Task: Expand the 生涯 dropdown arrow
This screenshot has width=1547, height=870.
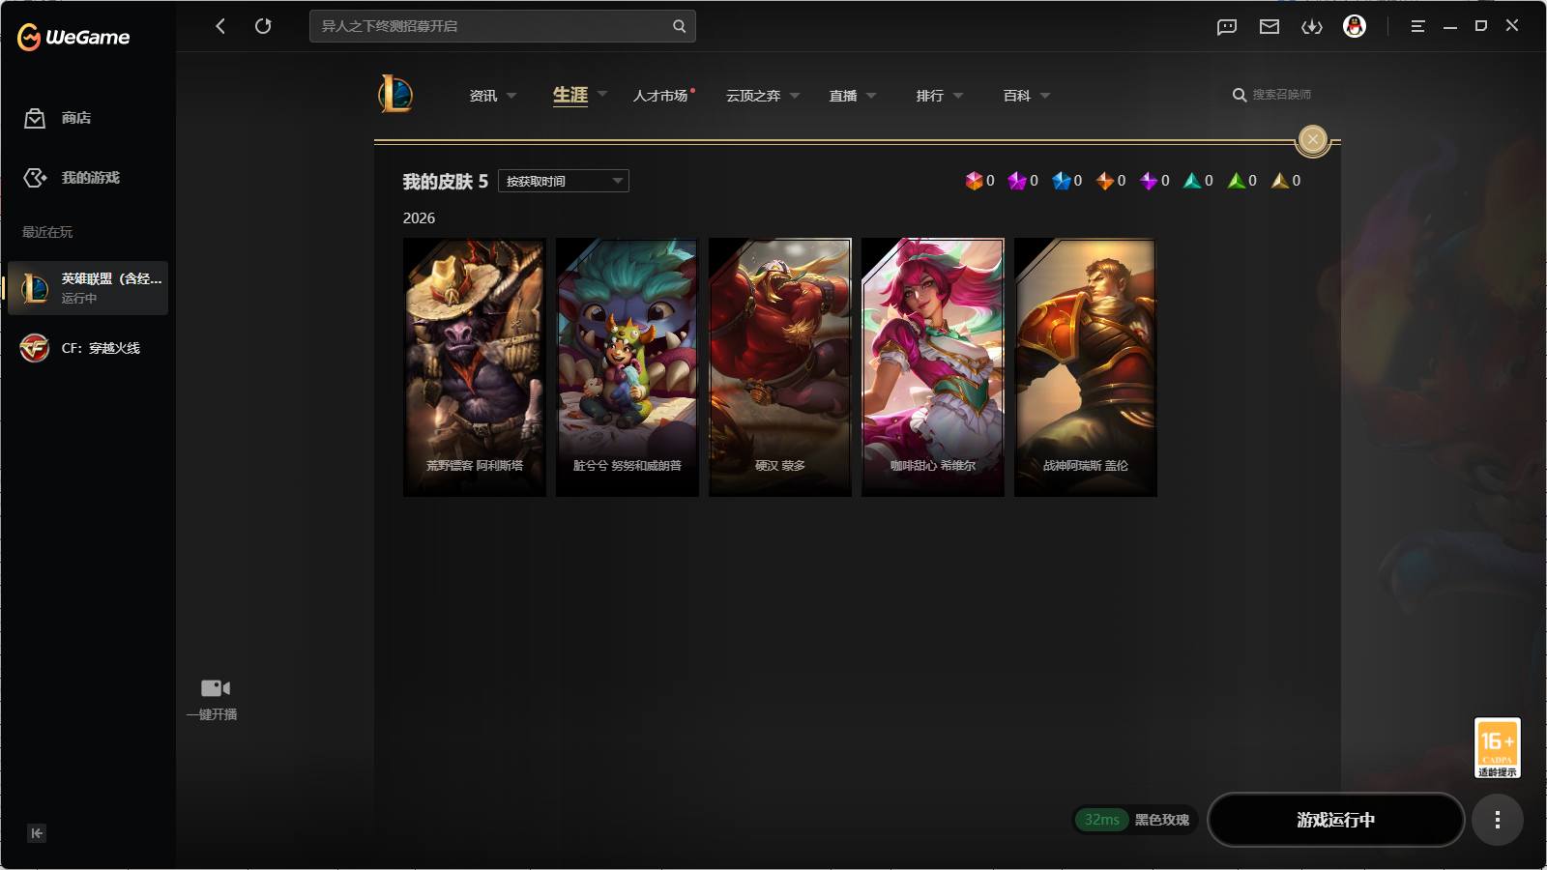Action: (x=602, y=94)
